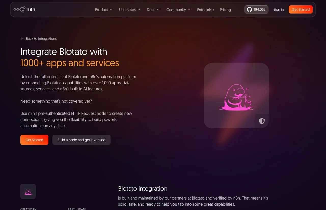Expand the Use cases menu chevron
Image resolution: width=326 pixels, height=210 pixels.
point(139,10)
